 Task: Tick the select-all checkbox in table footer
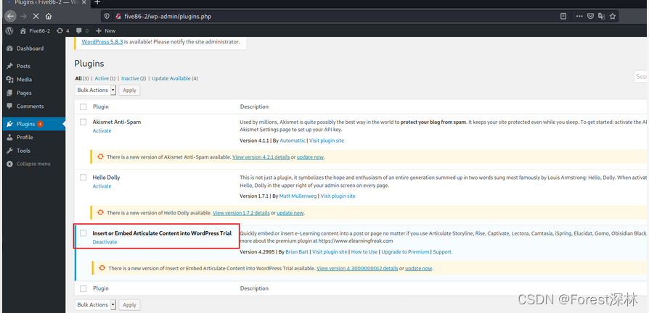(x=83, y=288)
